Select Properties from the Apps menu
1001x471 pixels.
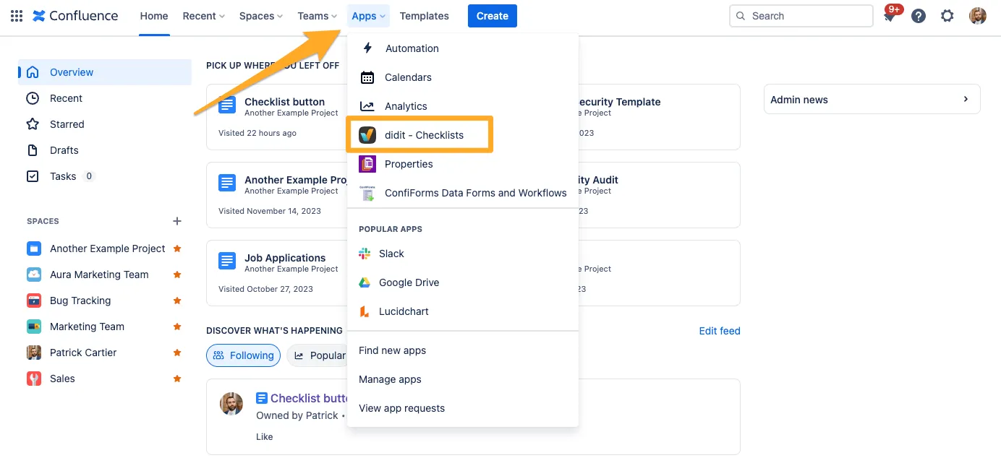[x=463, y=164]
